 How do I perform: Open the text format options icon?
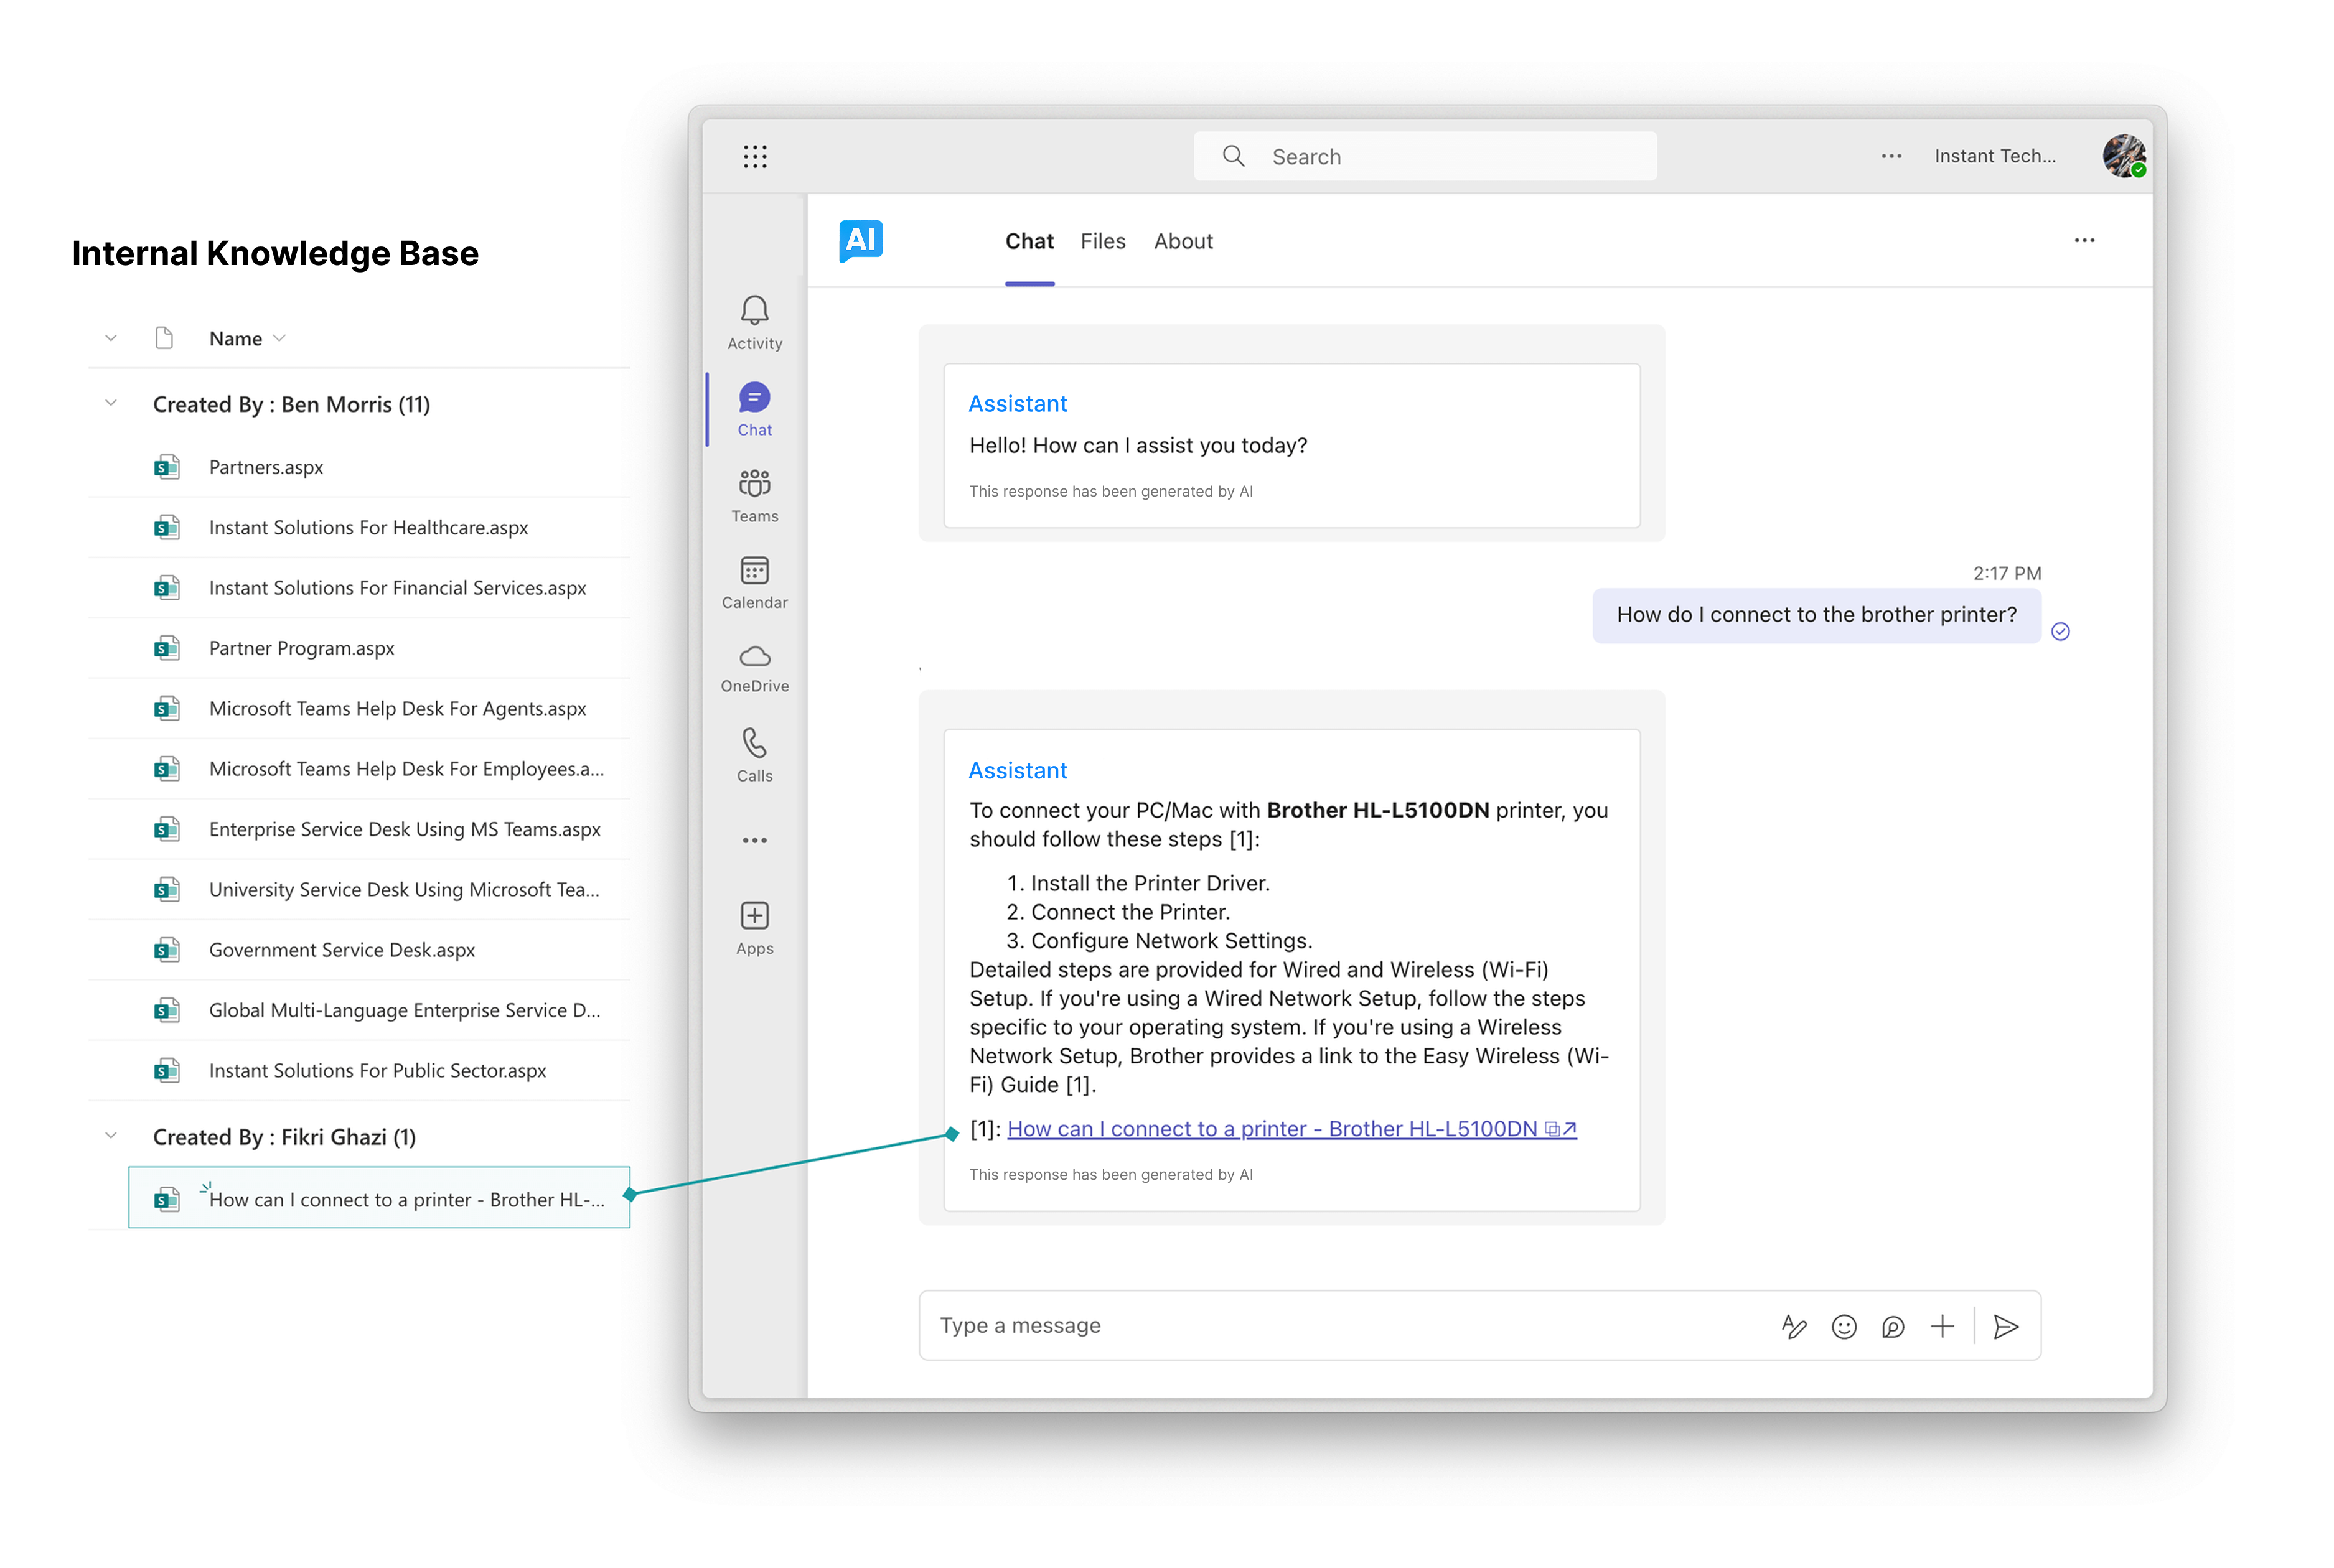tap(1793, 1326)
